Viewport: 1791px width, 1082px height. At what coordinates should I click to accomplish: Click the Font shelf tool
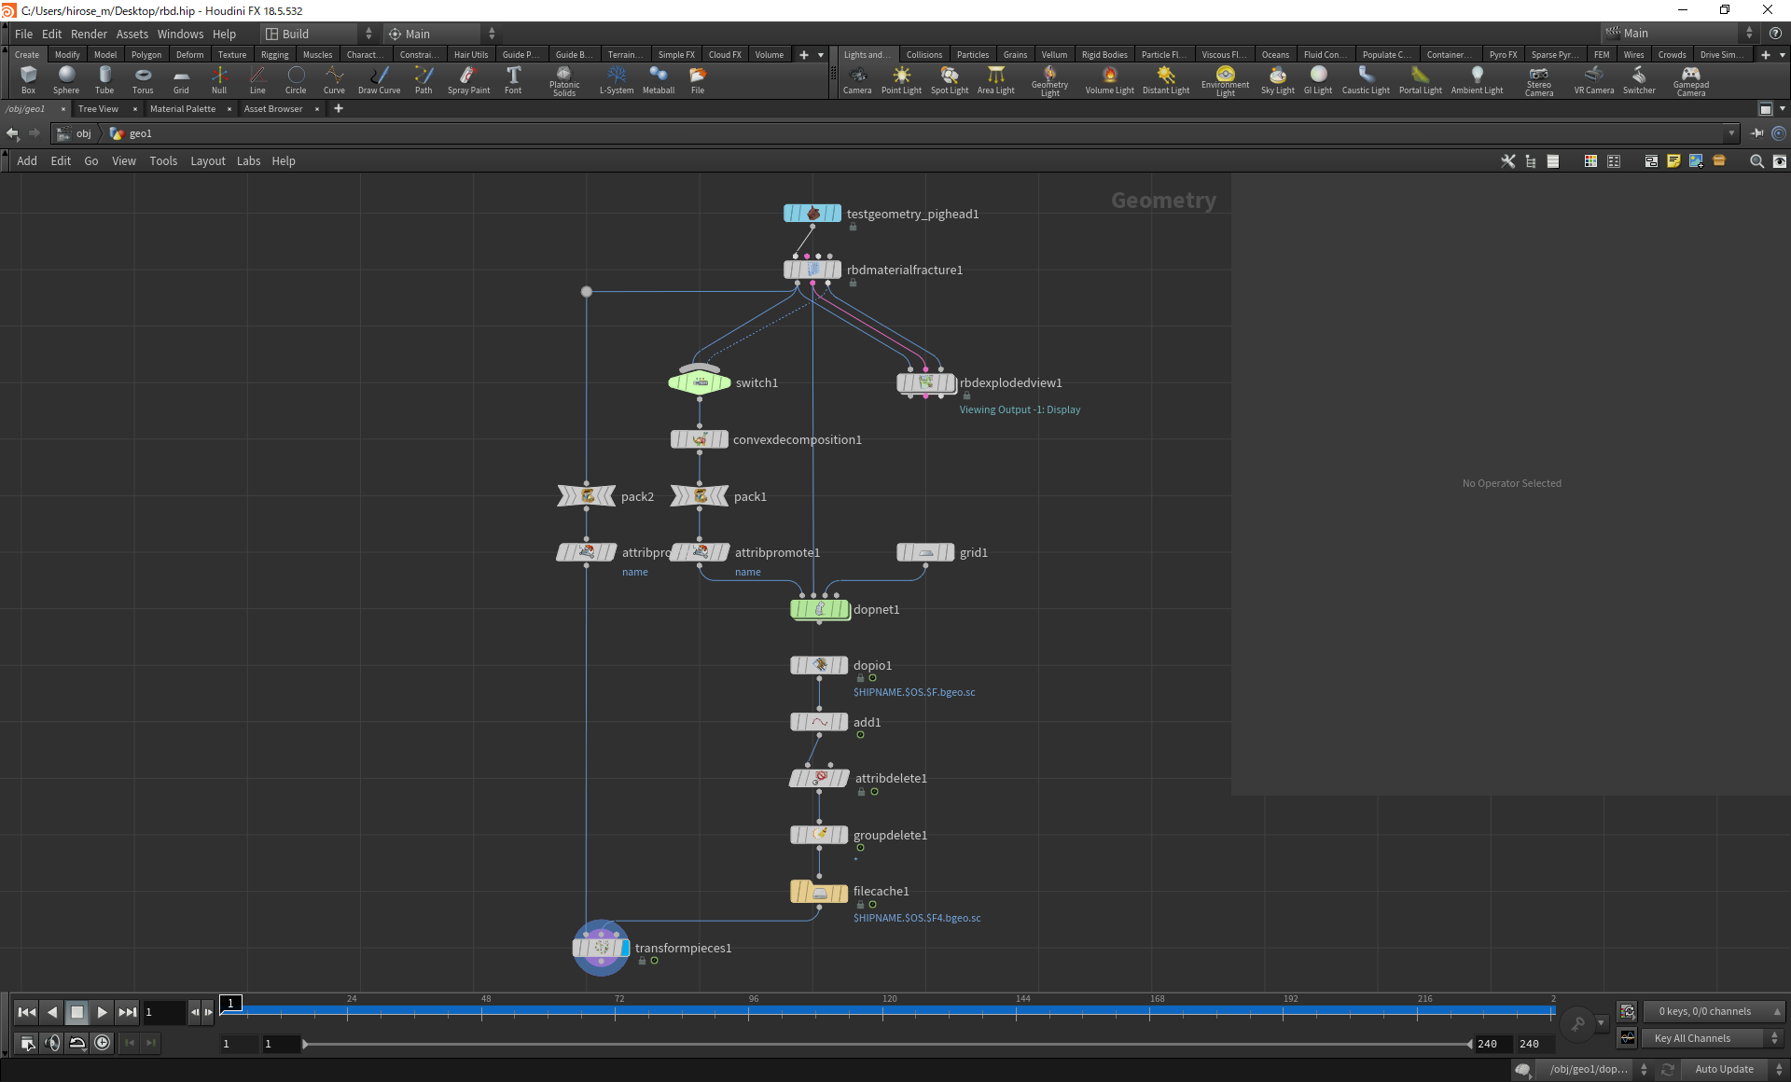pos(513,80)
